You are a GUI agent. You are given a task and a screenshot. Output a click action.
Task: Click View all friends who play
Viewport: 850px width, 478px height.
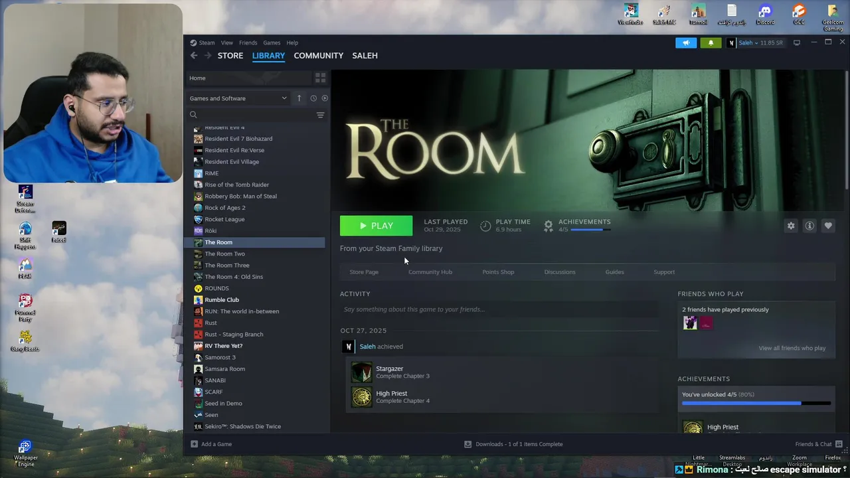[792, 348]
